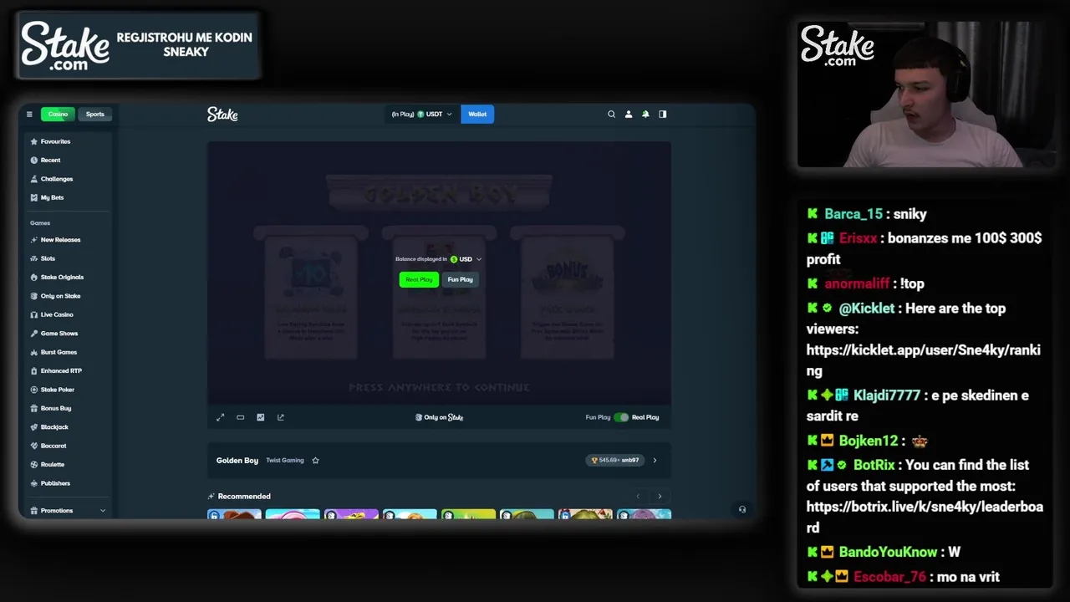Viewport: 1070px width, 602px height.
Task: Click username BandoYouKnow in chat
Action: [888, 552]
